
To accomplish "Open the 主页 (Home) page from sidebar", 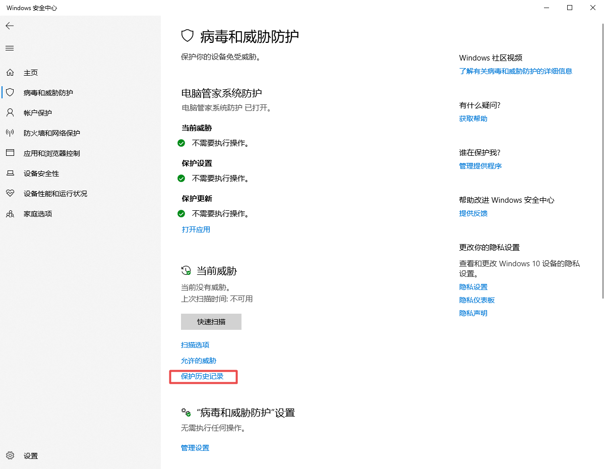I will pyautogui.click(x=30, y=72).
